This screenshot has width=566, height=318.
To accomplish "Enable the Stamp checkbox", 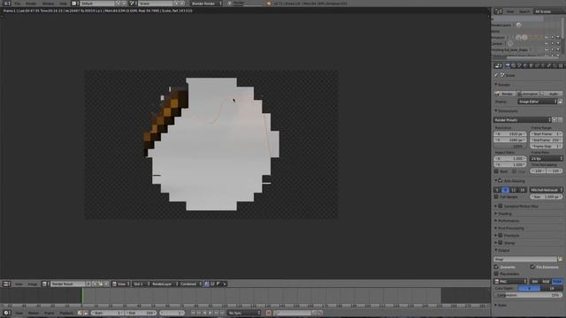I will point(501,243).
